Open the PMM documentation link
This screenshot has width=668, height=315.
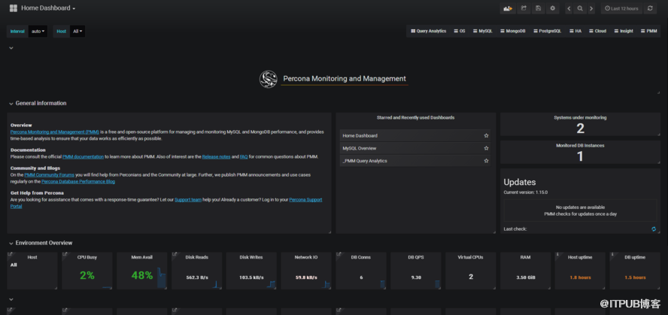click(x=83, y=156)
